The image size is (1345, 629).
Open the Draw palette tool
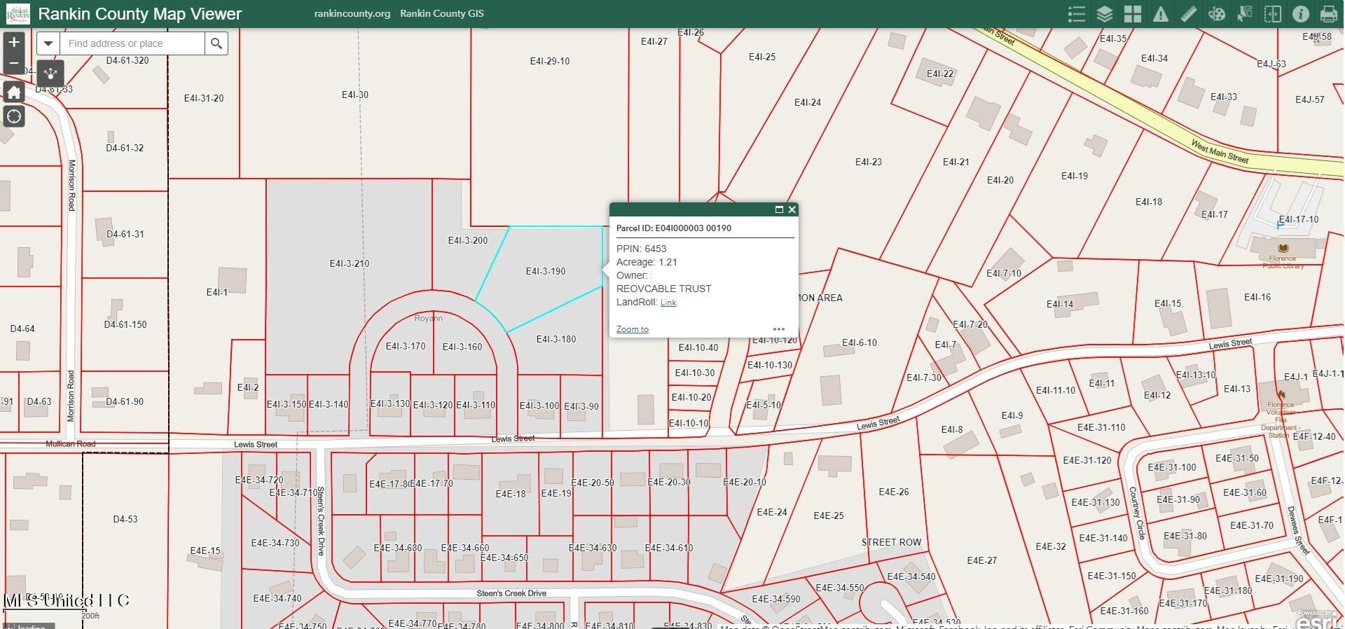pyautogui.click(x=1217, y=14)
